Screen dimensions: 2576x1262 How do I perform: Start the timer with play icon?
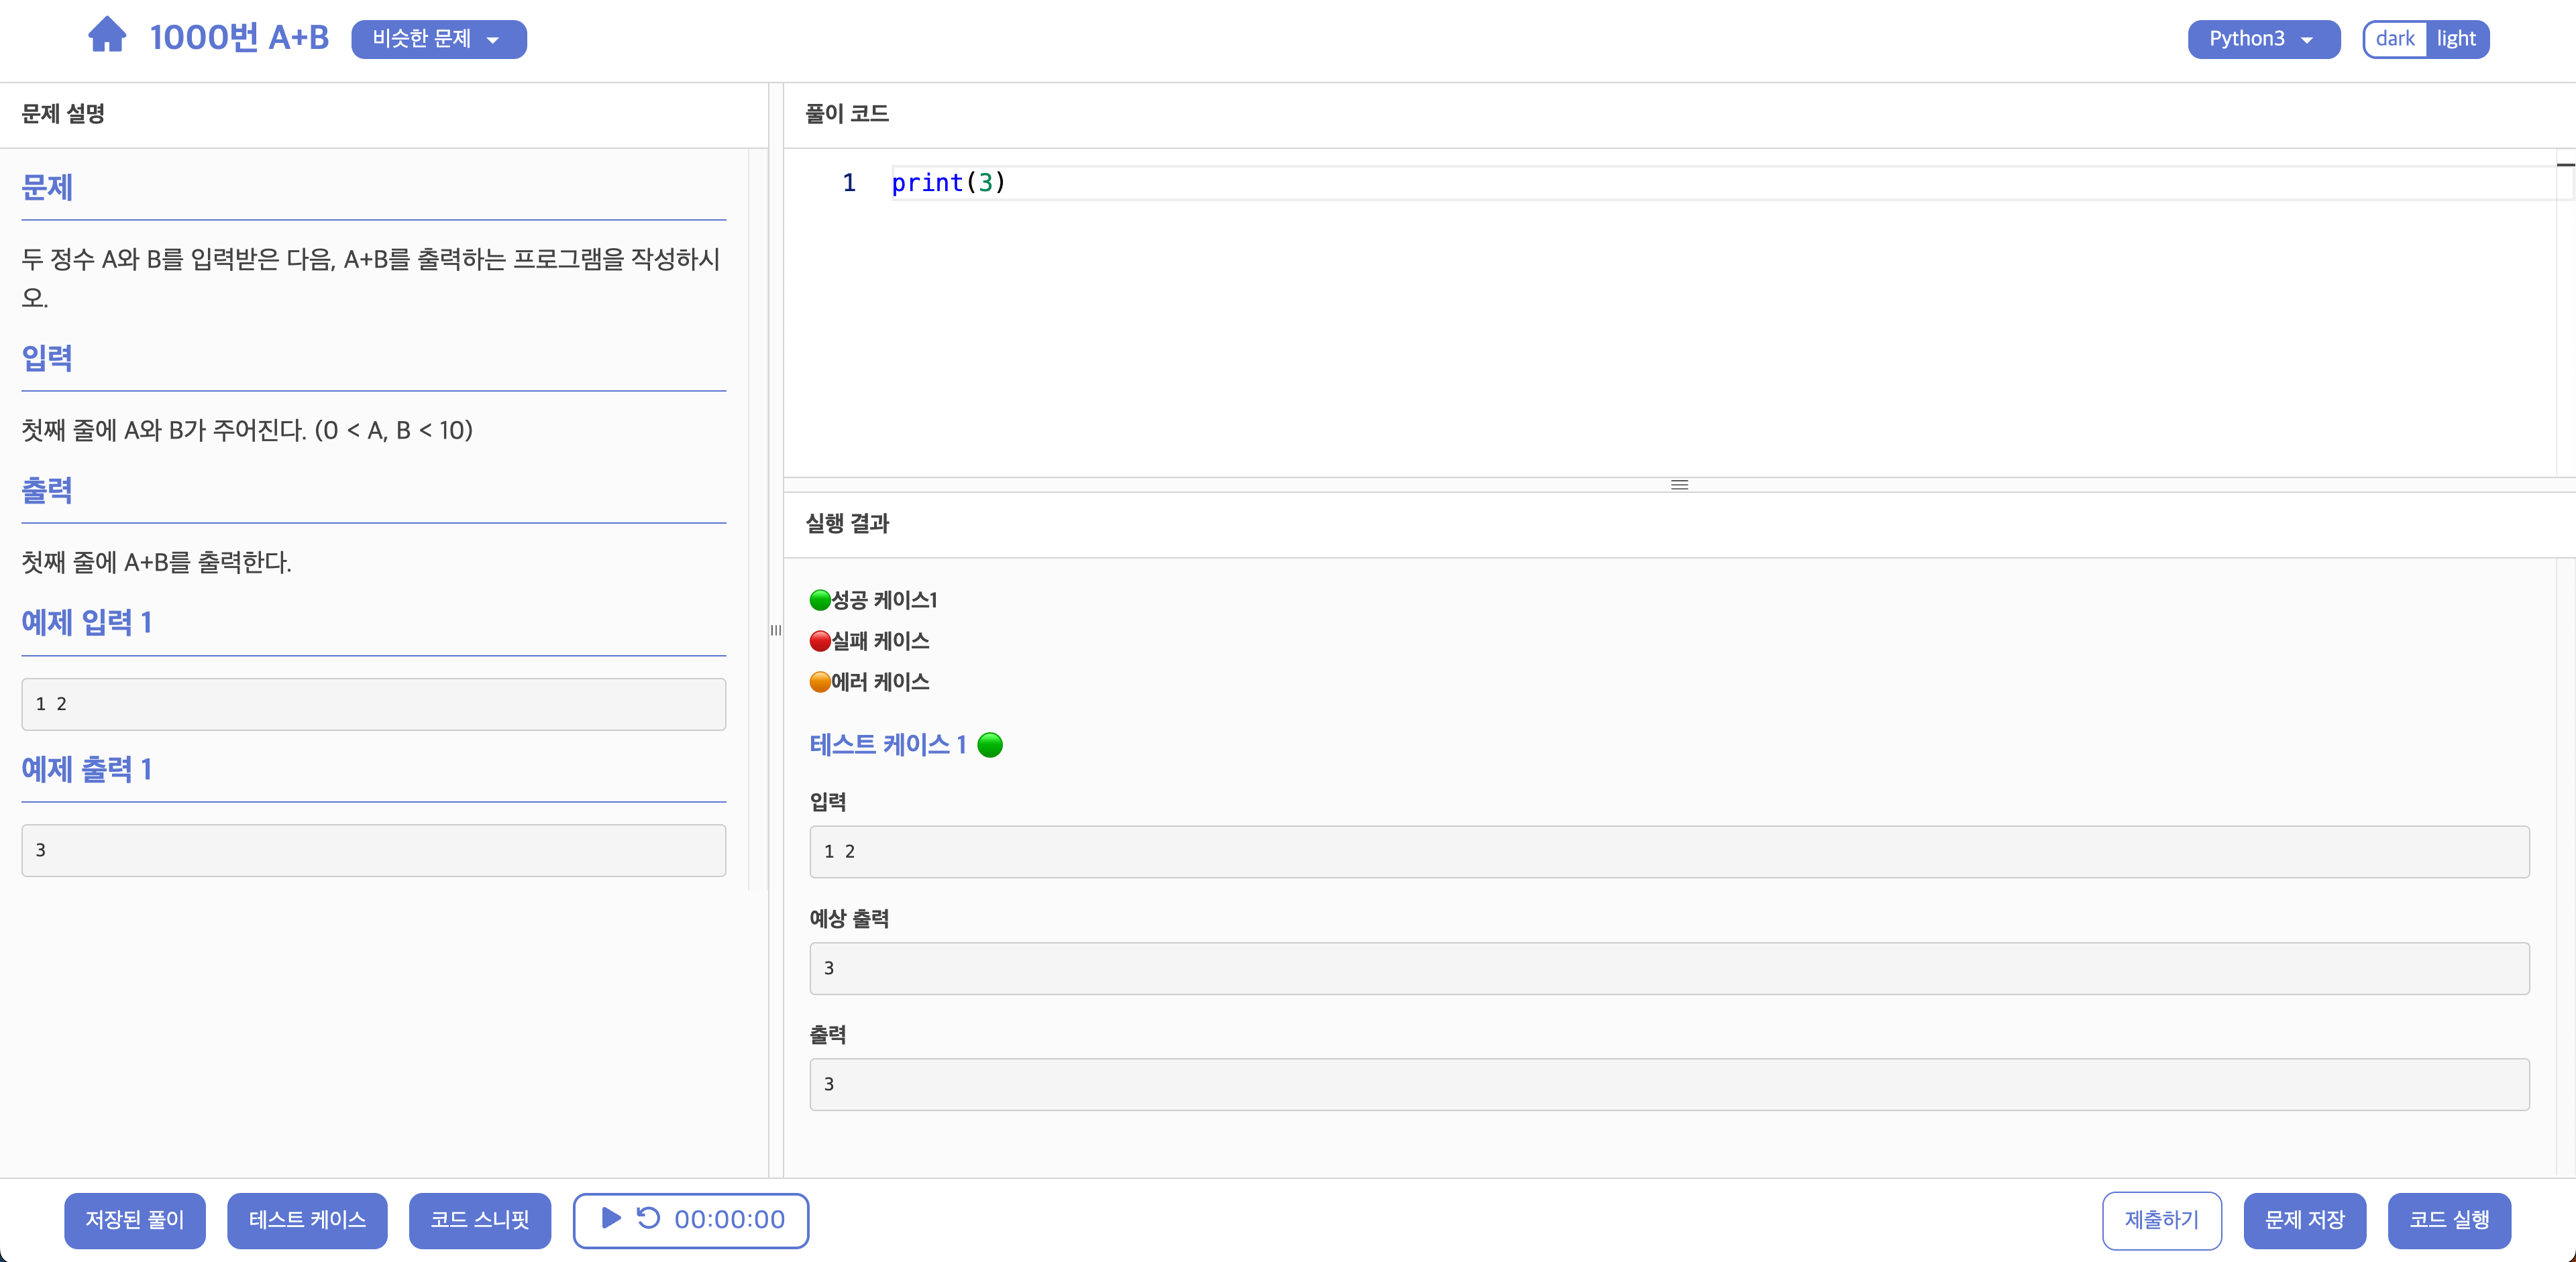tap(611, 1218)
